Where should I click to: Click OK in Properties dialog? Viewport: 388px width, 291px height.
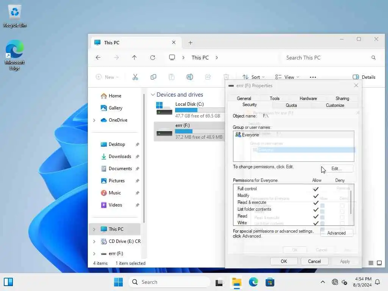click(x=284, y=261)
